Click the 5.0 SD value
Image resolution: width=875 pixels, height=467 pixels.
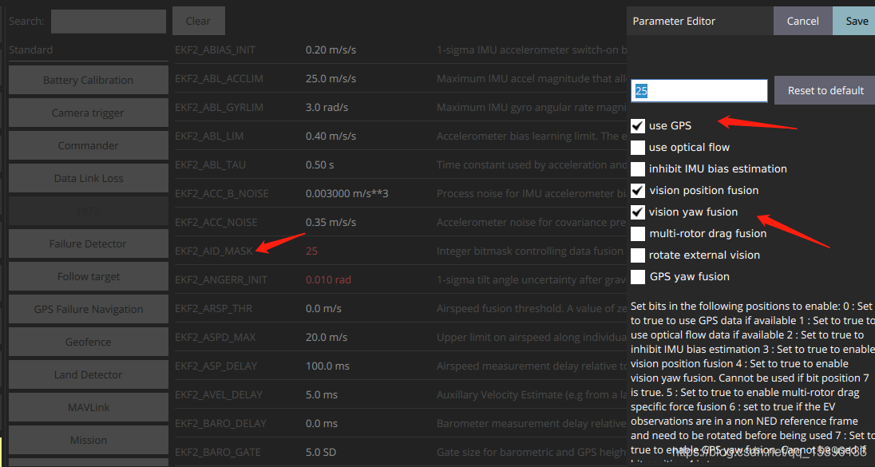[321, 452]
